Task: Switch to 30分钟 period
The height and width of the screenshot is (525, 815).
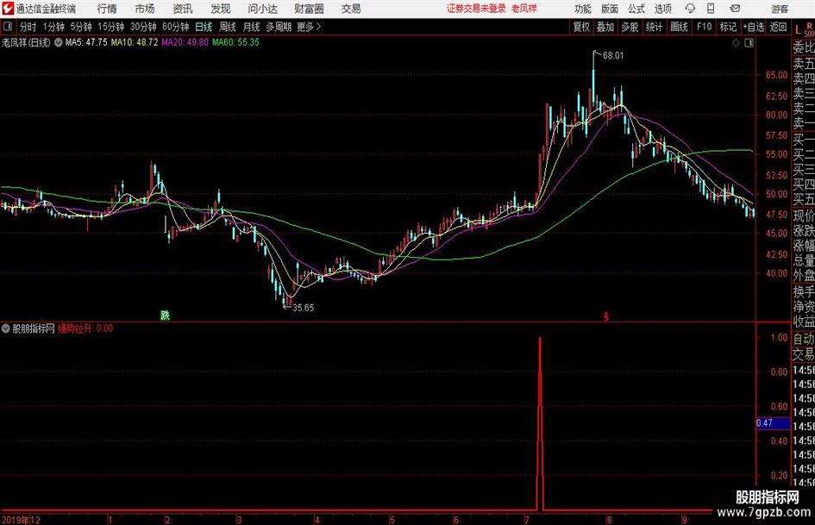Action: coord(143,27)
